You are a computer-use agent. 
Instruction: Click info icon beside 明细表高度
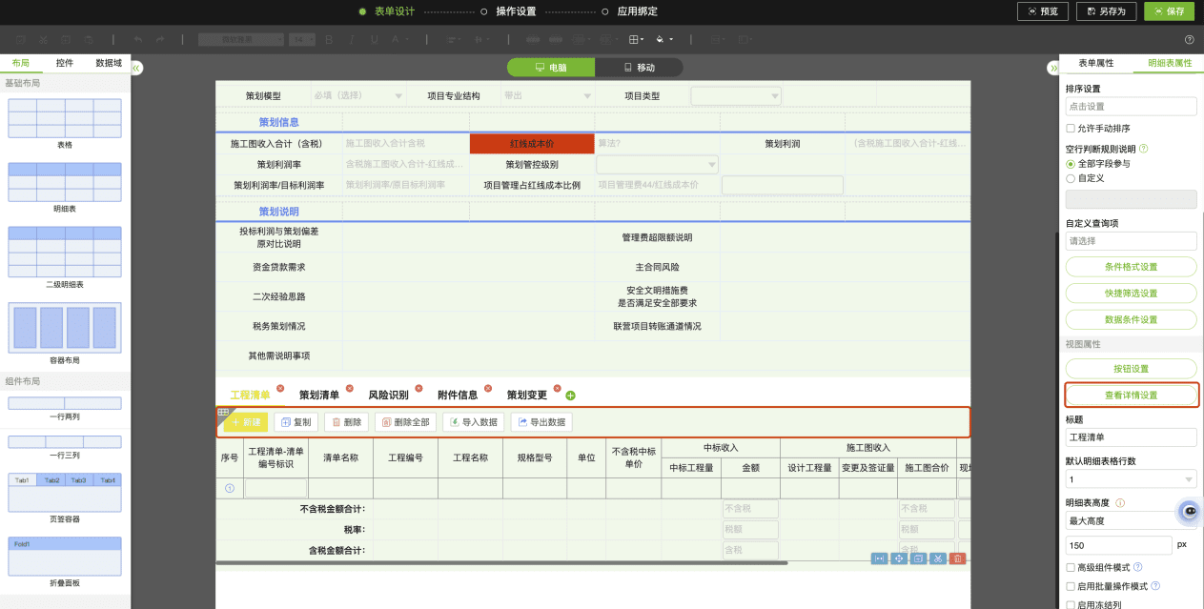coord(1120,502)
